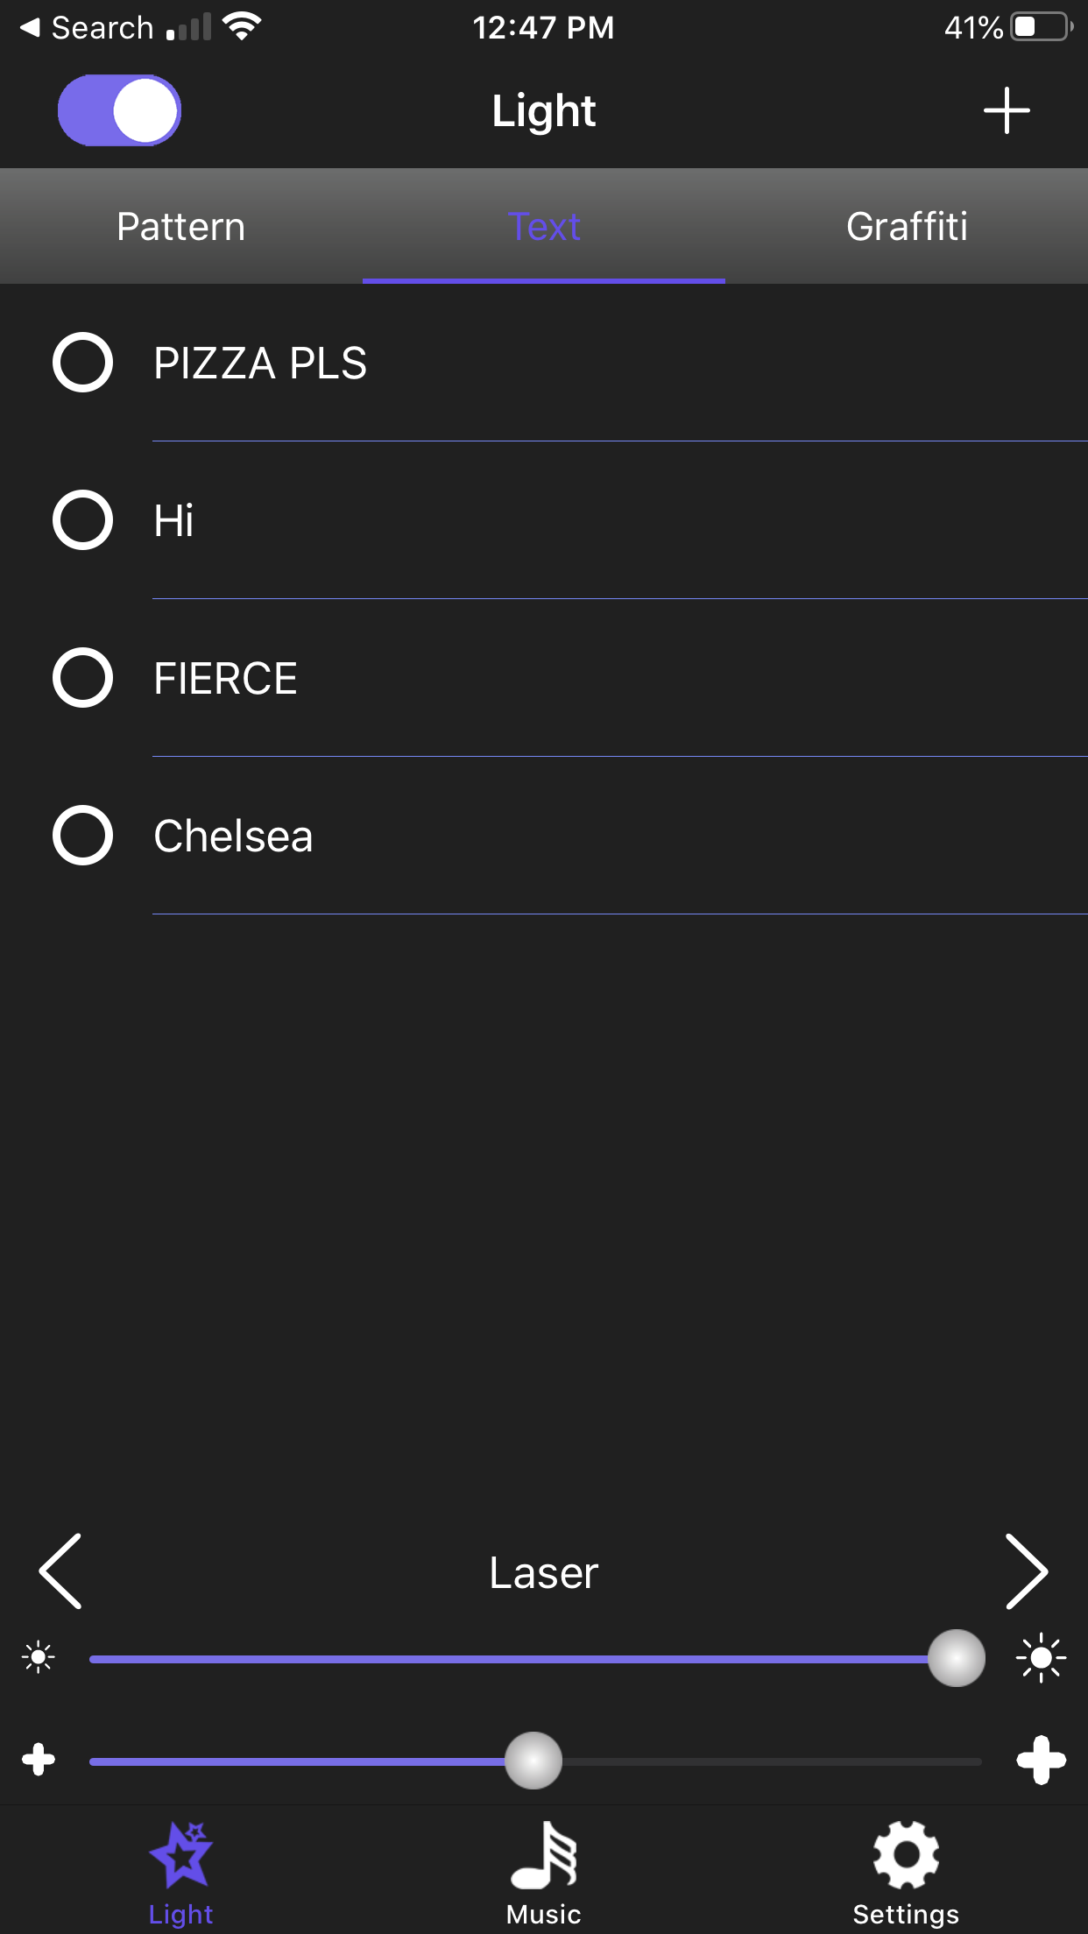Go to previous effect with left chevron
Screen dimensions: 1088x1934
click(60, 1571)
